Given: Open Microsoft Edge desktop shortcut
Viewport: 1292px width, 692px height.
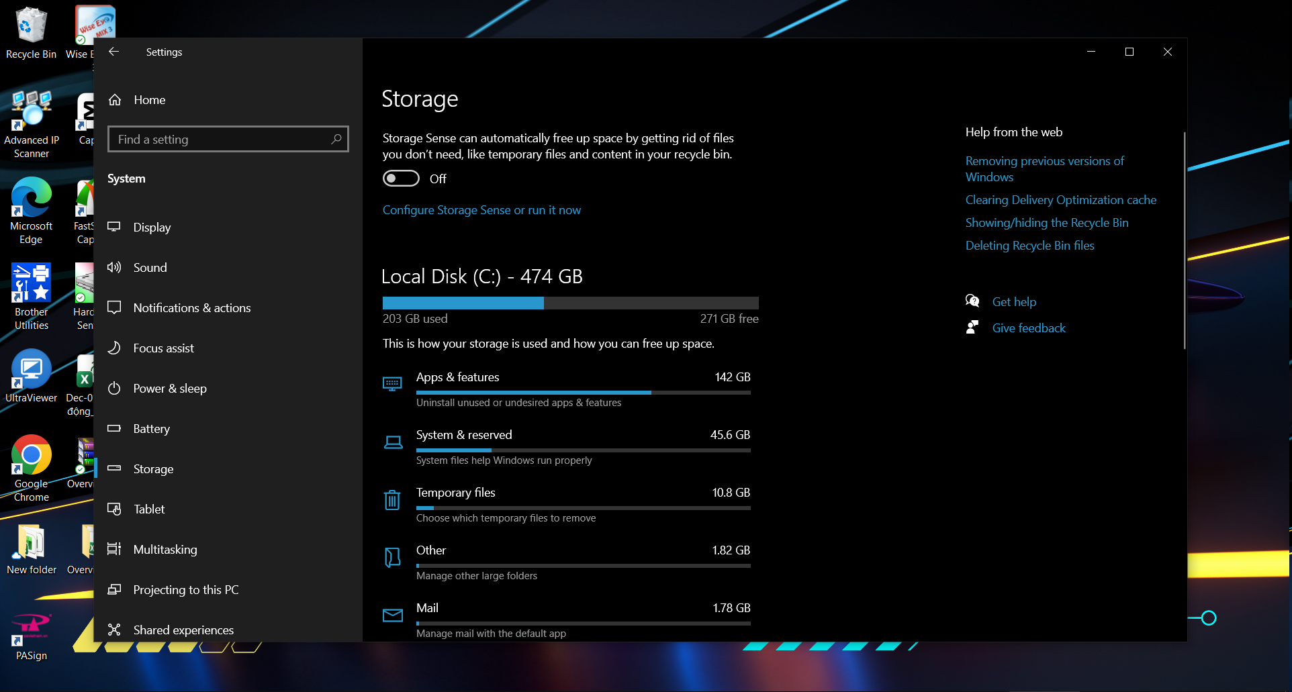Looking at the screenshot, I should pos(31,211).
